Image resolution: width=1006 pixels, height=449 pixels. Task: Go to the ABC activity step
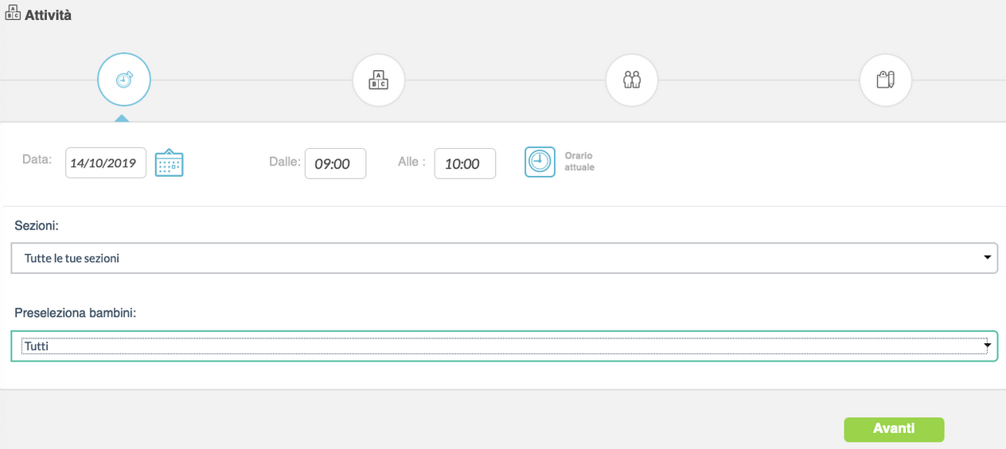click(379, 80)
